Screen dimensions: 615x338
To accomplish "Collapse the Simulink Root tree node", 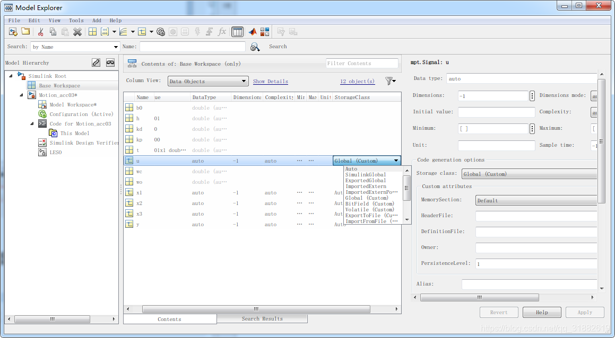I will (11, 76).
